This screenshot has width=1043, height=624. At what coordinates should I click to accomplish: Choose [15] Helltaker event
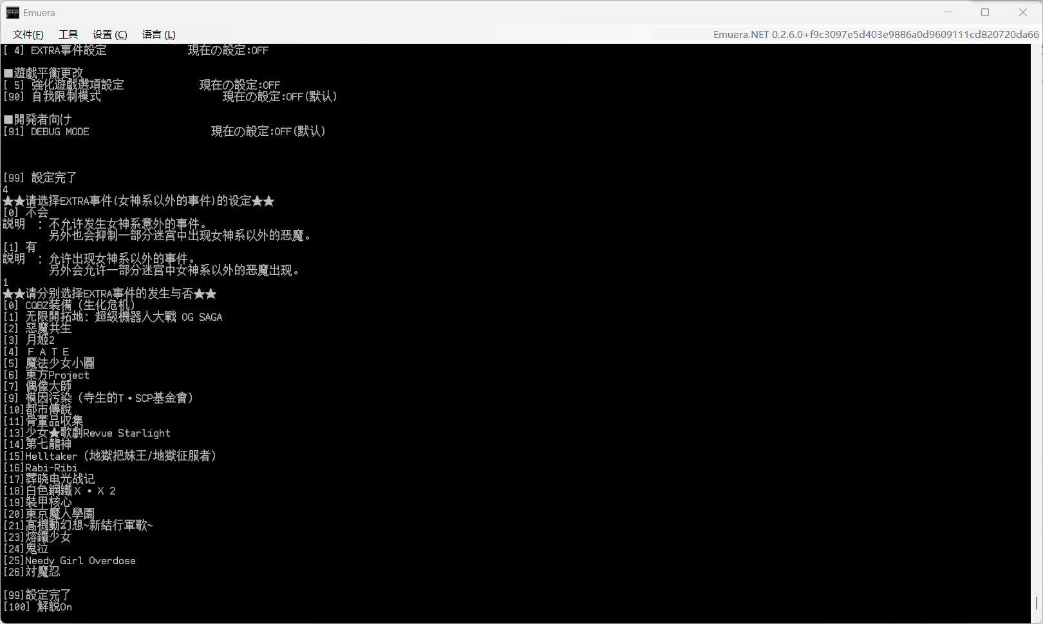pos(109,456)
